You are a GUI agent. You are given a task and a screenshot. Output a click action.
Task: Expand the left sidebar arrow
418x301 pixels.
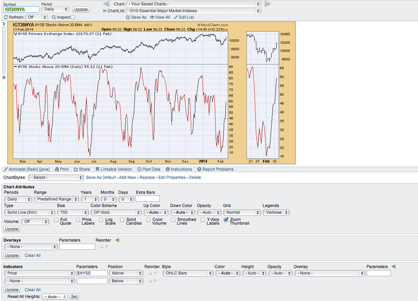4,24
